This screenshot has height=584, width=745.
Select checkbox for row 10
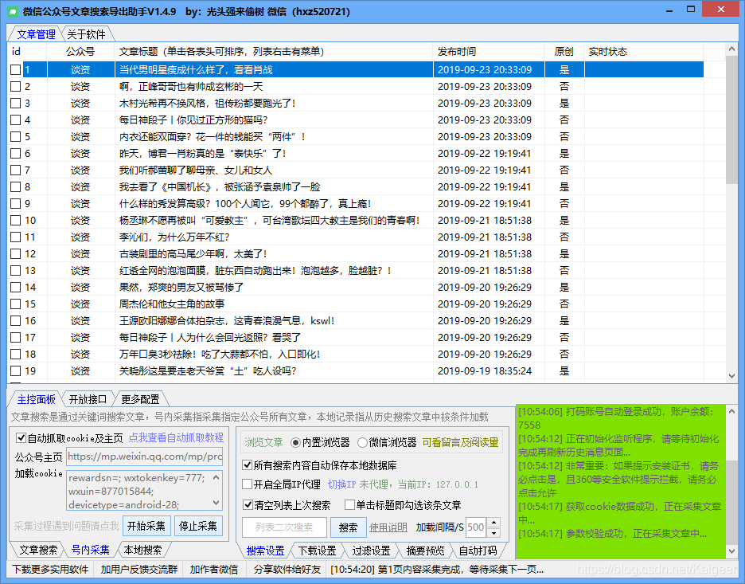pyautogui.click(x=15, y=220)
